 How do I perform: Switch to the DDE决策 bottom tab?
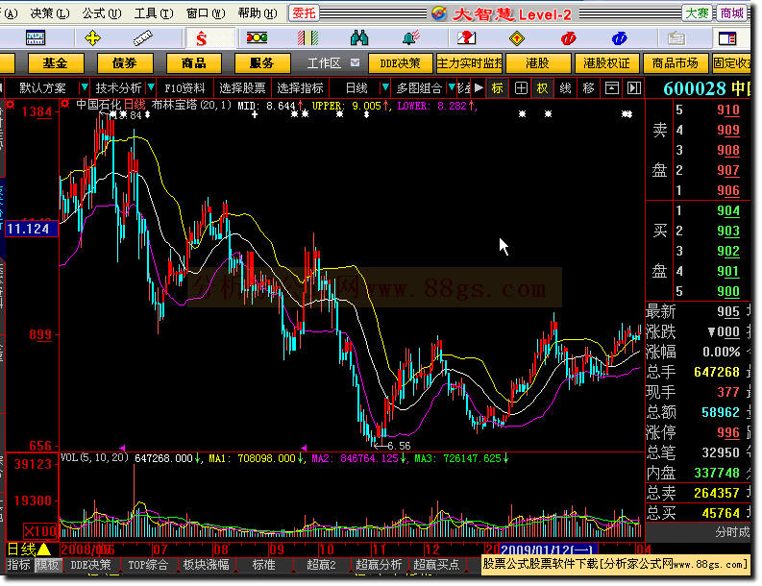coord(91,565)
